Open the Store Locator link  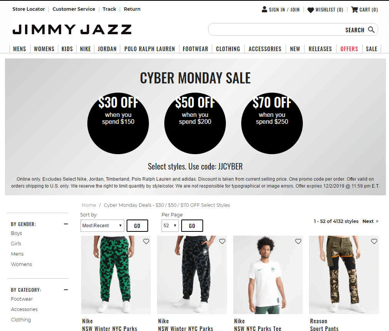point(28,9)
